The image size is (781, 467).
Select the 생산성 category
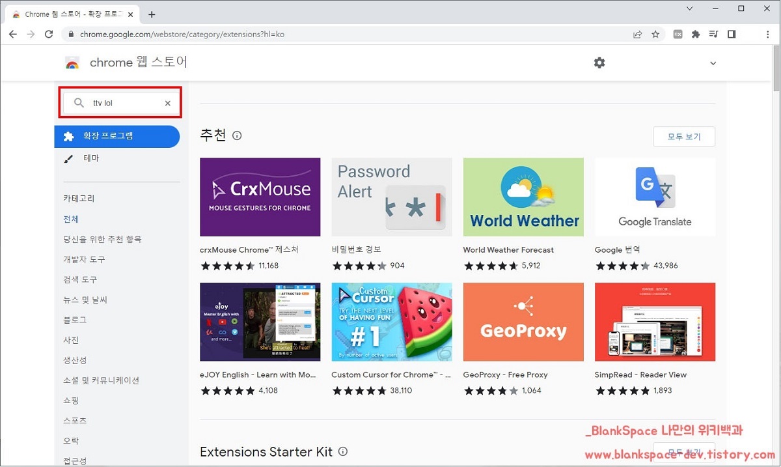pyautogui.click(x=75, y=360)
